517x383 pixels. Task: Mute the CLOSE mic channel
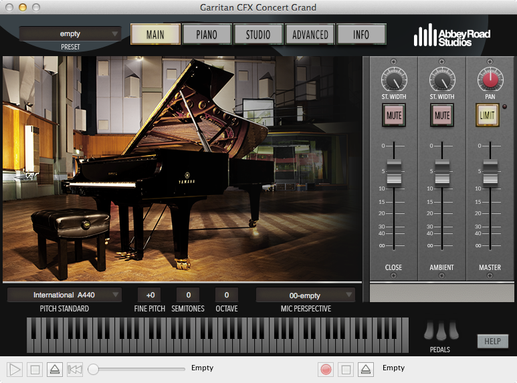coord(394,115)
